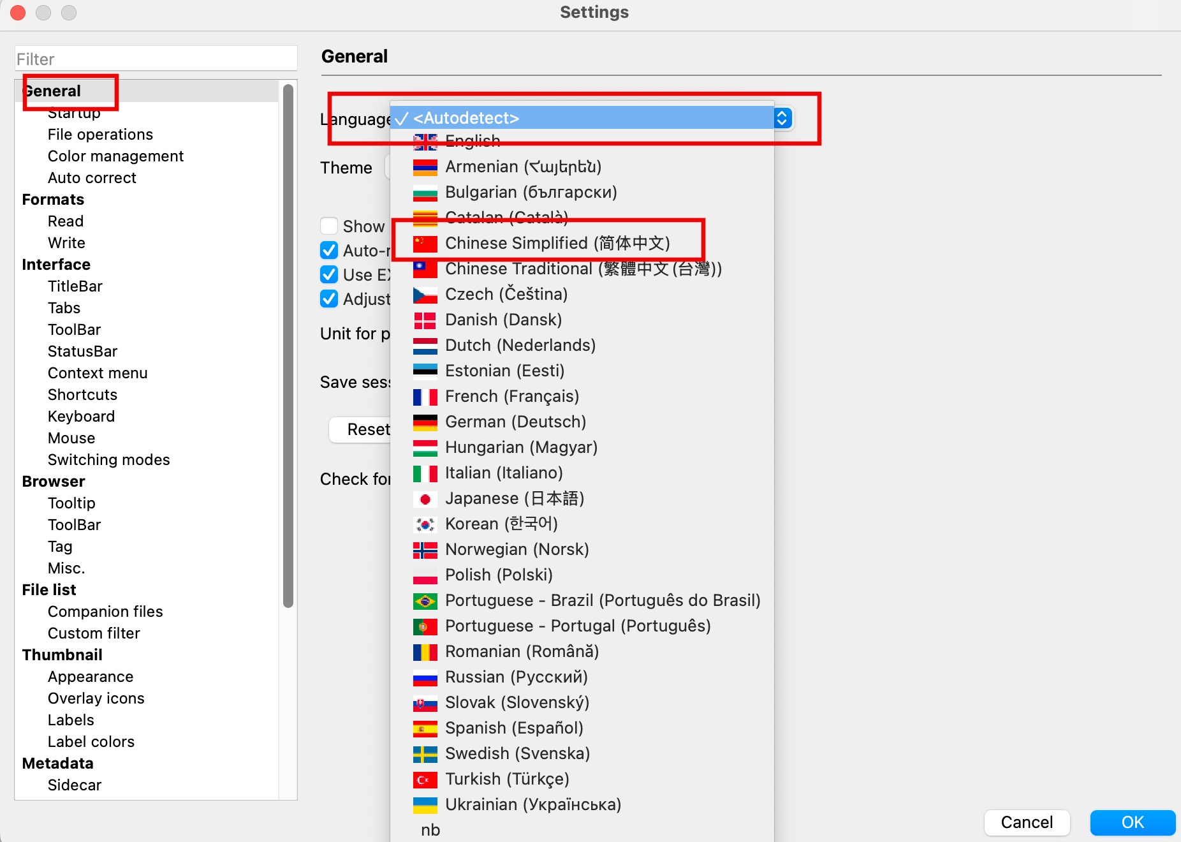
Task: Click the Turkish flag icon
Action: point(425,779)
